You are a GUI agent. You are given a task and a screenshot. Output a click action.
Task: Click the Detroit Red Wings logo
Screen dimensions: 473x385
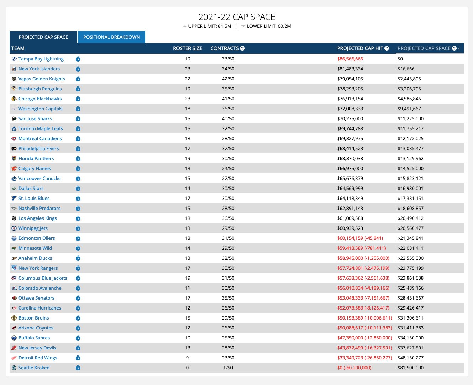click(14, 358)
